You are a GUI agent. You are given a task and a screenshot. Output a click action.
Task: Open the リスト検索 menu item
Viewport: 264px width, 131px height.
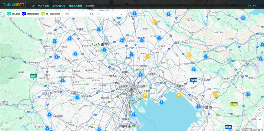44,6
